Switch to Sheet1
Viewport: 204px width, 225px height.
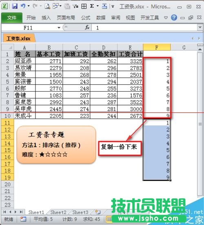click(x=36, y=212)
